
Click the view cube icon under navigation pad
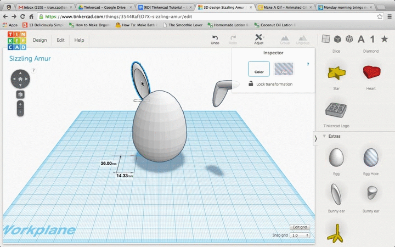[20, 94]
